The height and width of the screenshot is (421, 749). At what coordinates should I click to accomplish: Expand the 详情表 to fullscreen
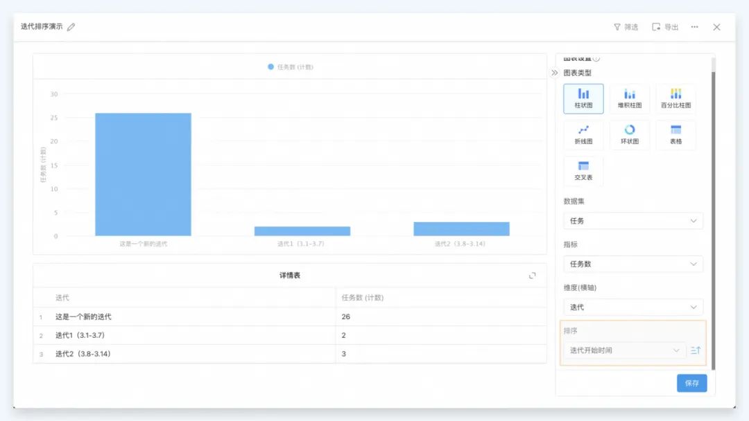[x=533, y=276]
